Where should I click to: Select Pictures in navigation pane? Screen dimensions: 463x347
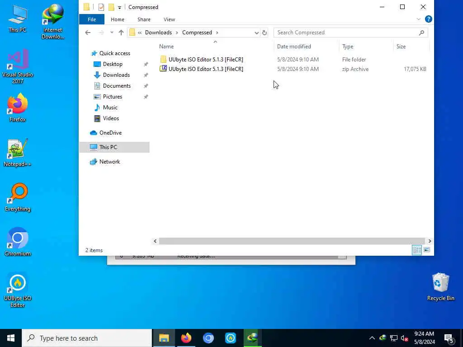tap(113, 97)
